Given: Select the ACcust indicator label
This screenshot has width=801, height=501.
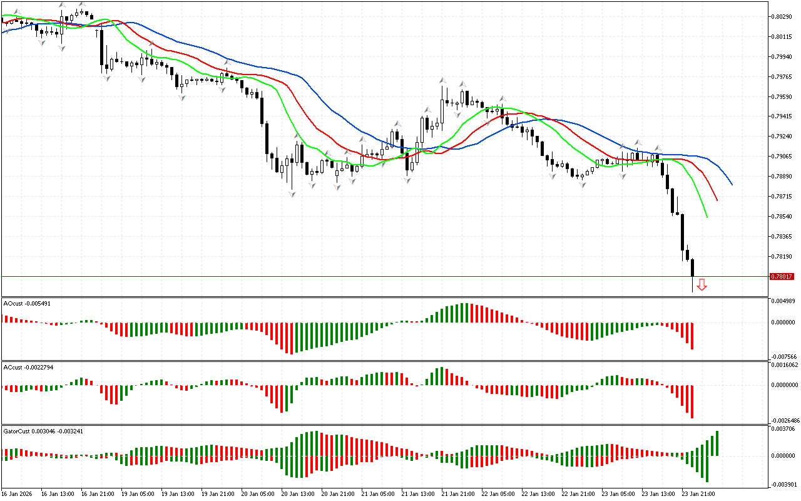Looking at the screenshot, I should click(x=28, y=367).
